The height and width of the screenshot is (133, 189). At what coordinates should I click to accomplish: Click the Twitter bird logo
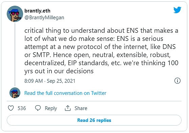click(177, 10)
